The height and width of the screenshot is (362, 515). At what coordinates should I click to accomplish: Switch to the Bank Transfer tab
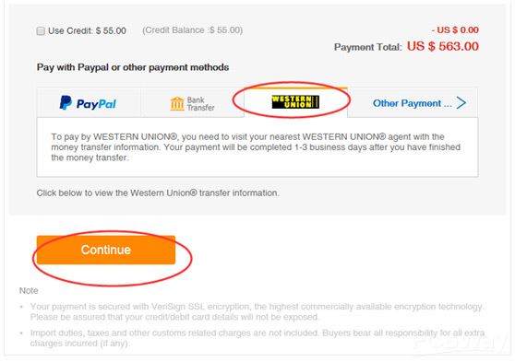coord(192,102)
